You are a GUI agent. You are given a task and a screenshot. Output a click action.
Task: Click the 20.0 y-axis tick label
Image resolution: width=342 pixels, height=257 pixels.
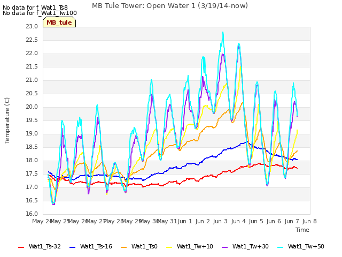point(32,107)
